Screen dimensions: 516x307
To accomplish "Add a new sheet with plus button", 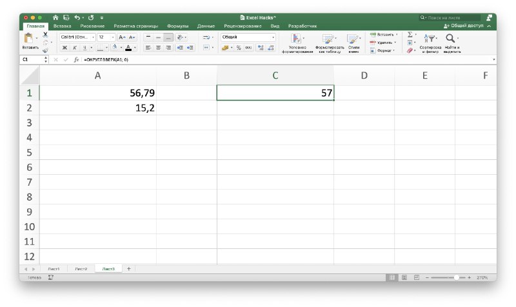I will [128, 269].
